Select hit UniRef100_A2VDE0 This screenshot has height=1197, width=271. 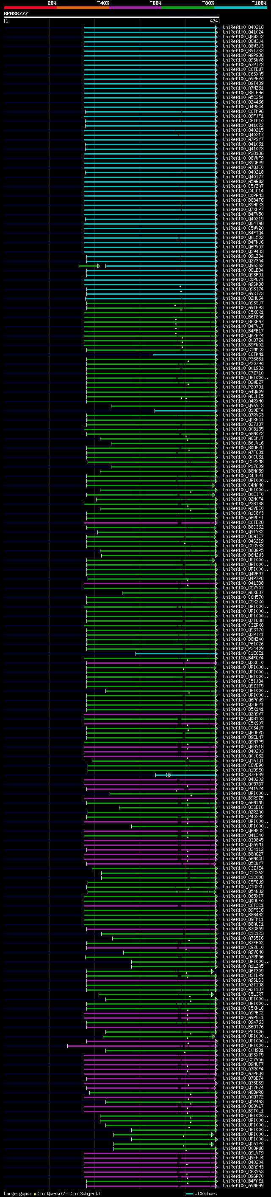243,509
